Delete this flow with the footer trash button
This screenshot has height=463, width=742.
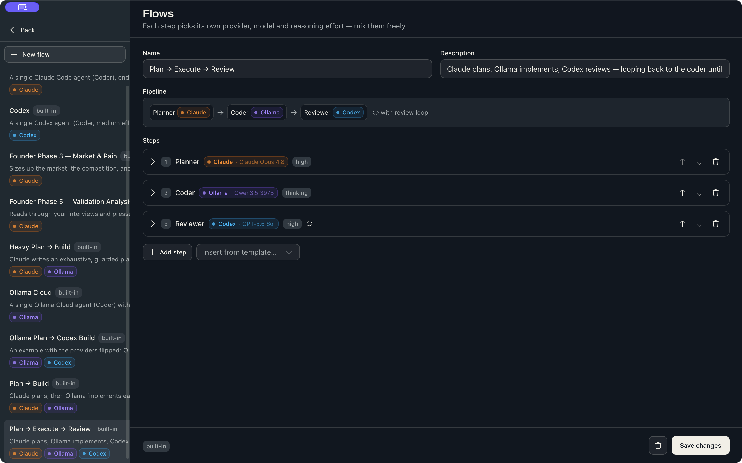tap(658, 445)
